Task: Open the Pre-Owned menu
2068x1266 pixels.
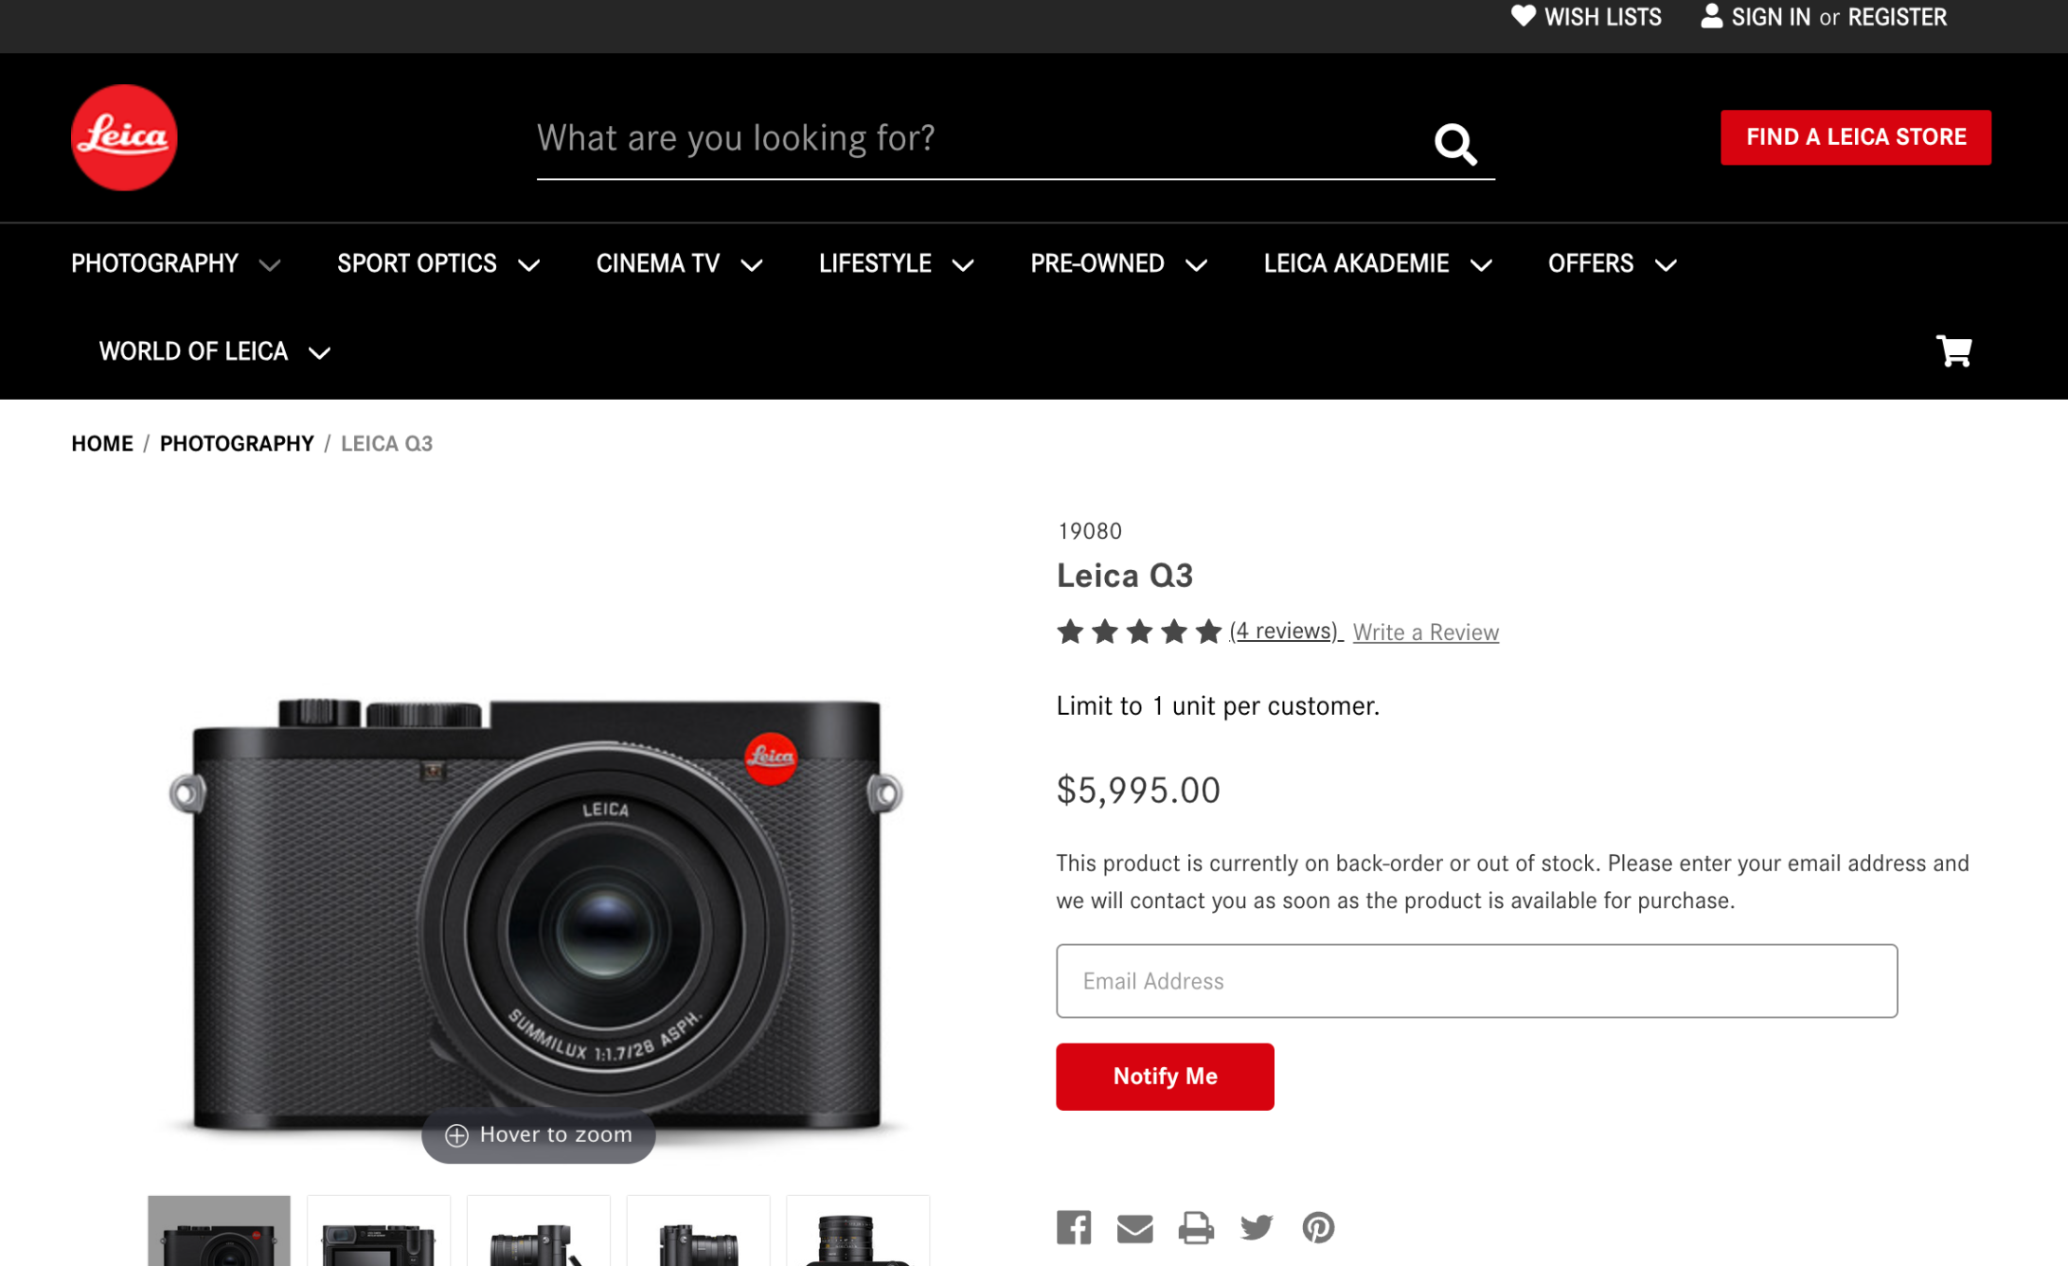Action: (1117, 264)
